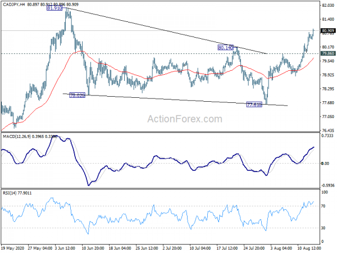The width and height of the screenshot is (337, 253).
Task: Click the 82.030 price axis value
Action: click(x=328, y=6)
